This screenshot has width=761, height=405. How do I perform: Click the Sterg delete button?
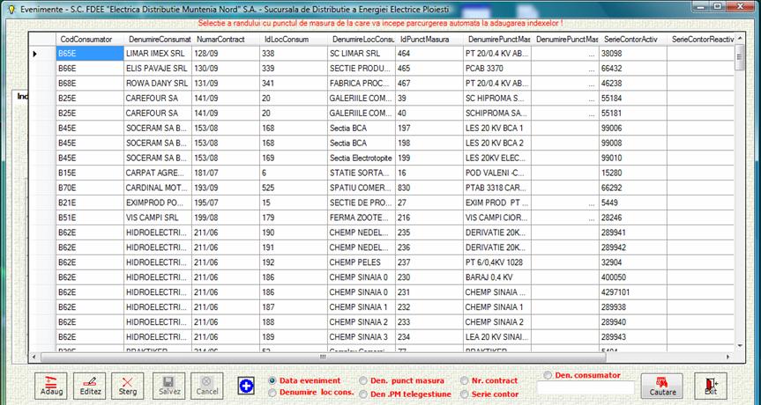(x=128, y=387)
